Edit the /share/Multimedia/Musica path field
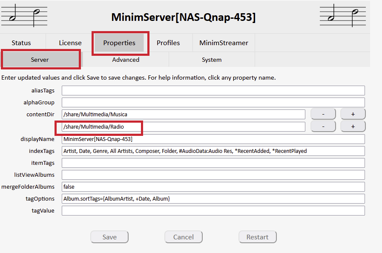This screenshot has height=253, width=382. coord(184,114)
